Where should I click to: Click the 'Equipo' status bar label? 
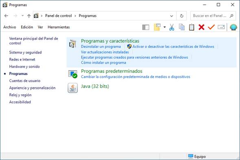click(200, 157)
